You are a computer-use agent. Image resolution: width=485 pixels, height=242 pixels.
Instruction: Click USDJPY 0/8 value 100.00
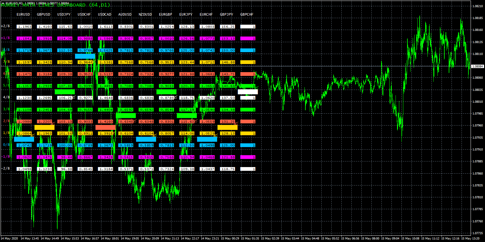[x=65, y=145]
